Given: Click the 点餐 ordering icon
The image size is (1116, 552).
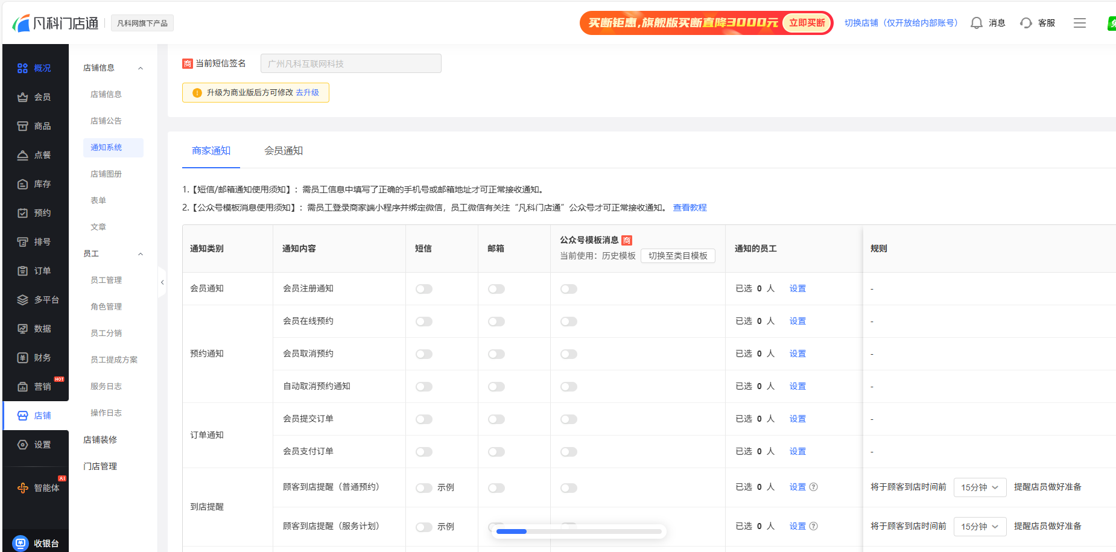Looking at the screenshot, I should [x=22, y=155].
